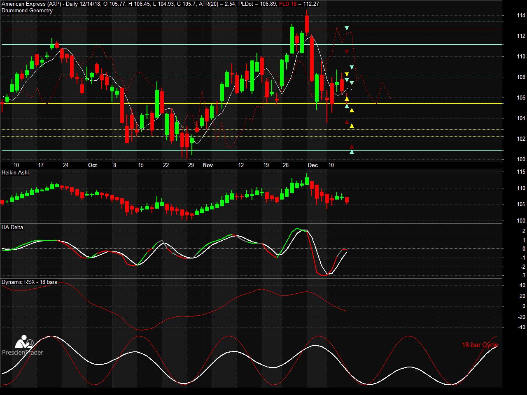Select the lowest cyan up-triangle marker near 100.7
The width and height of the screenshot is (527, 395).
tap(352, 152)
